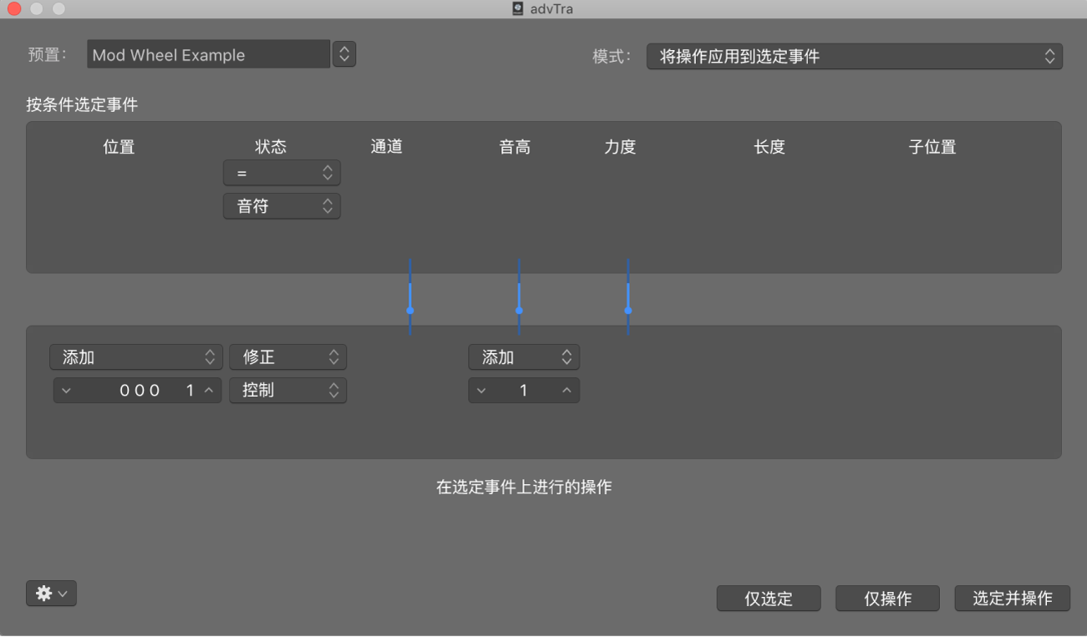Open the action gear menu
Screen dimensions: 1087x637
pos(50,593)
